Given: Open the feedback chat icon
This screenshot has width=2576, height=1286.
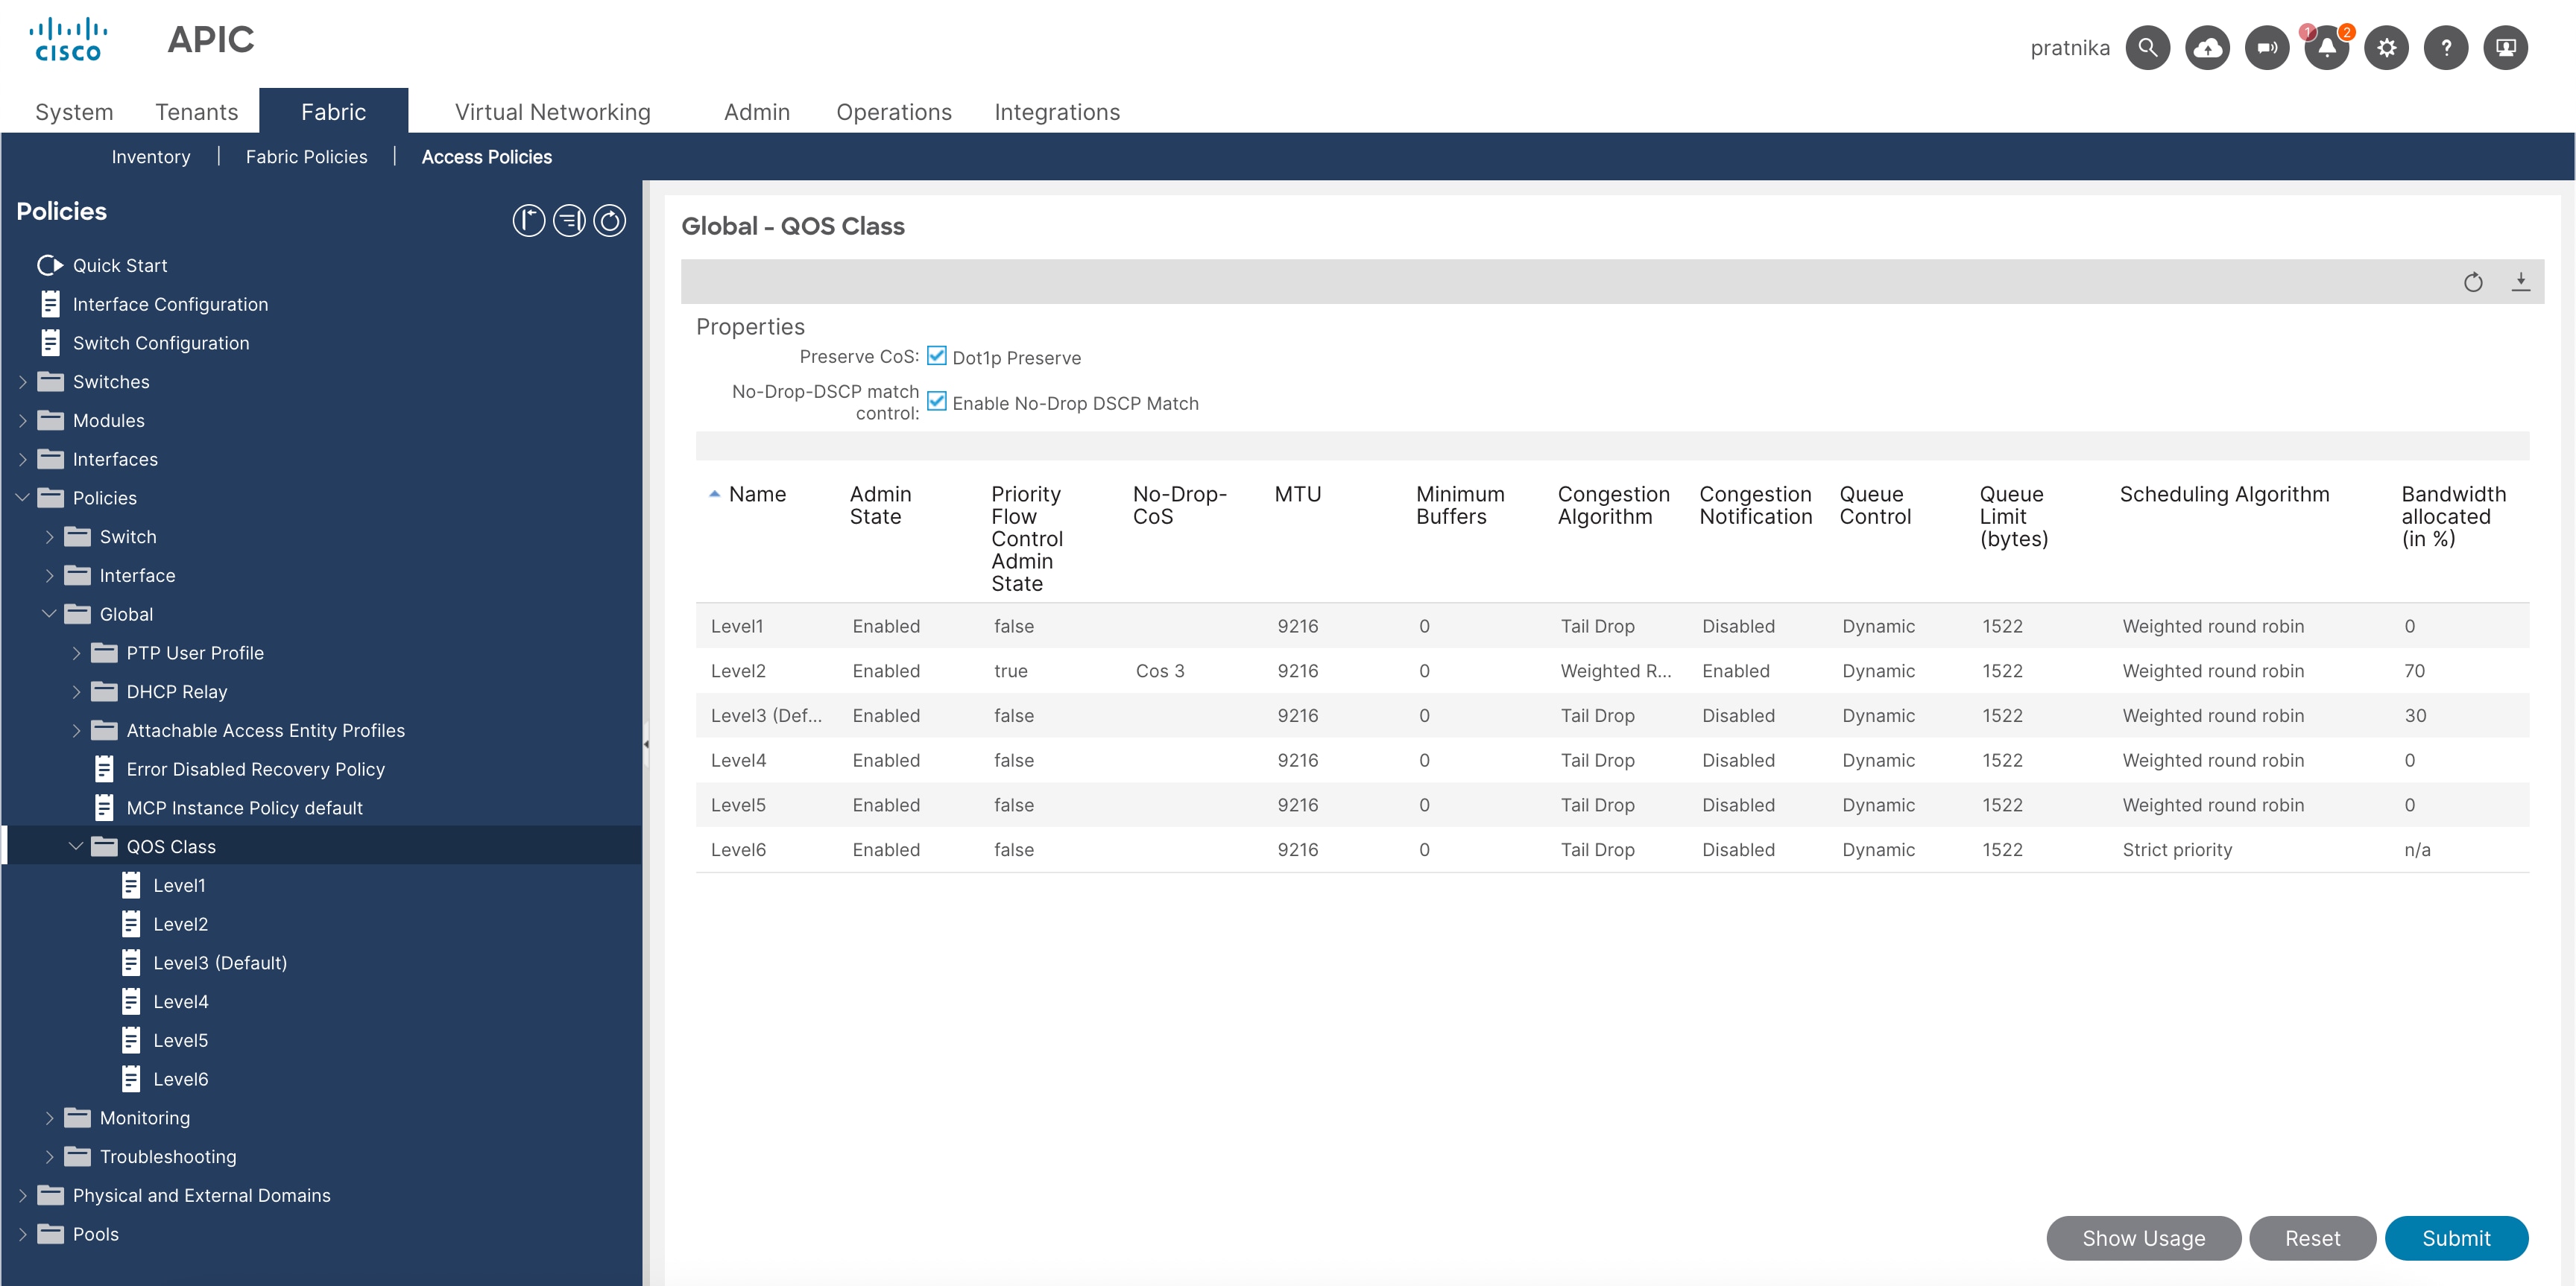Looking at the screenshot, I should 2266,47.
